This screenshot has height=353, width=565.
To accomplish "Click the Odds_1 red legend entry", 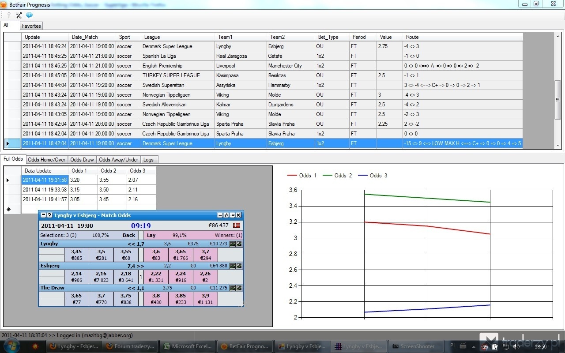I will [x=302, y=176].
